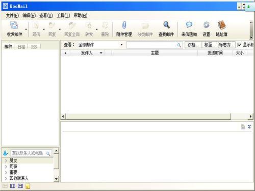Click the 收发邮件 send/receive icon
Image resolution: width=255 pixels, height=191 pixels.
(x=14, y=25)
